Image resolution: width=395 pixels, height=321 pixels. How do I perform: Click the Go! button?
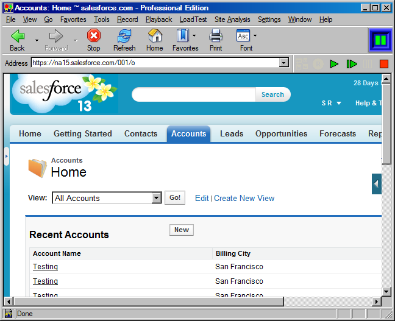point(175,197)
